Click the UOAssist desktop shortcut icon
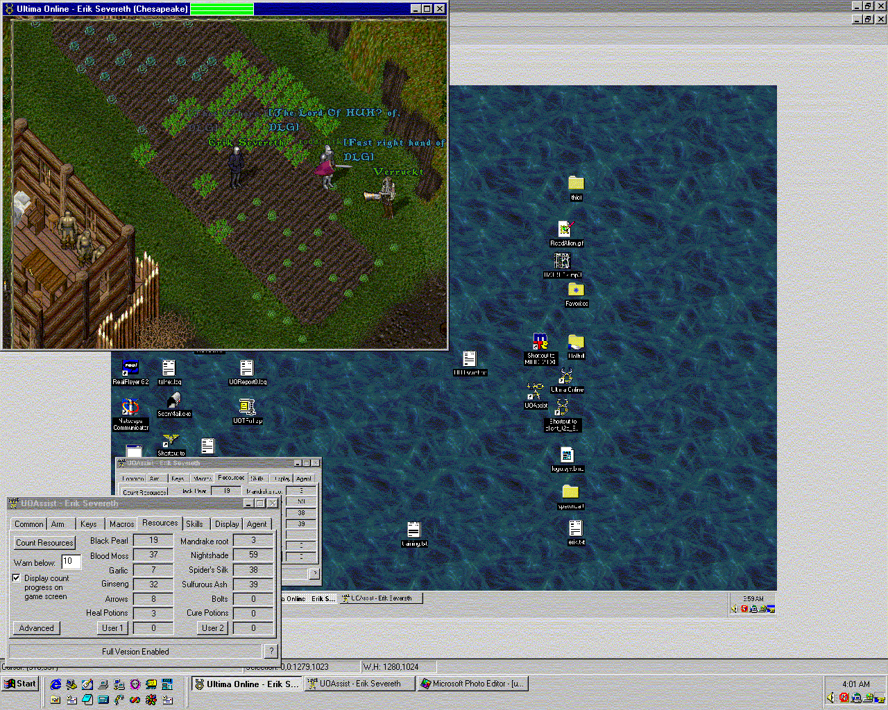The image size is (888, 710). (535, 392)
